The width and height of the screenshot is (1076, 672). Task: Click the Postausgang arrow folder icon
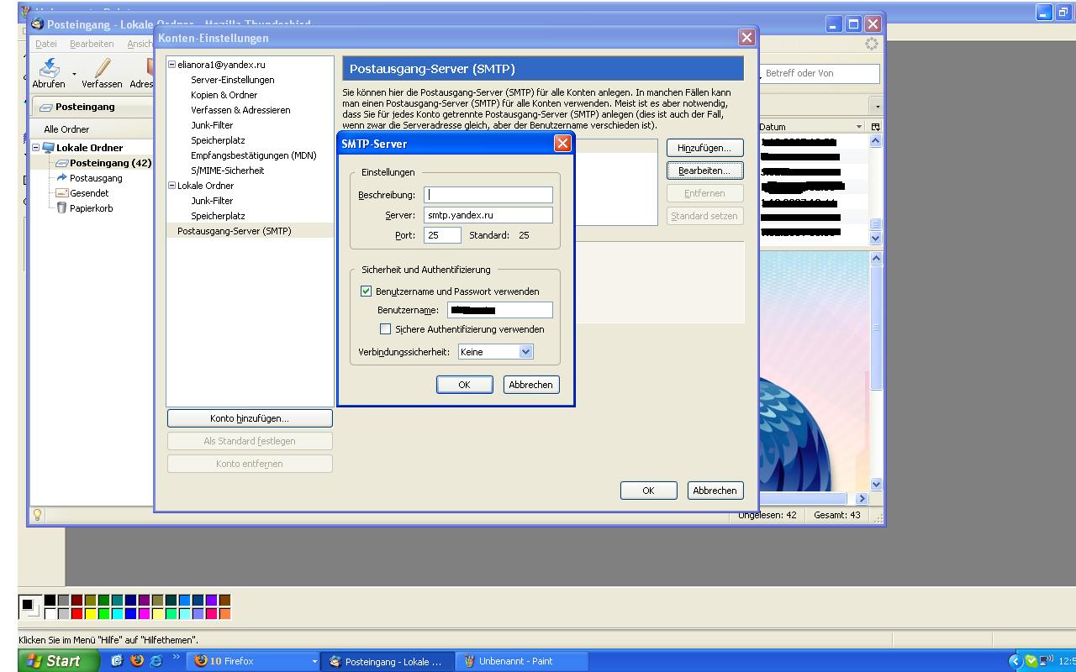(61, 178)
